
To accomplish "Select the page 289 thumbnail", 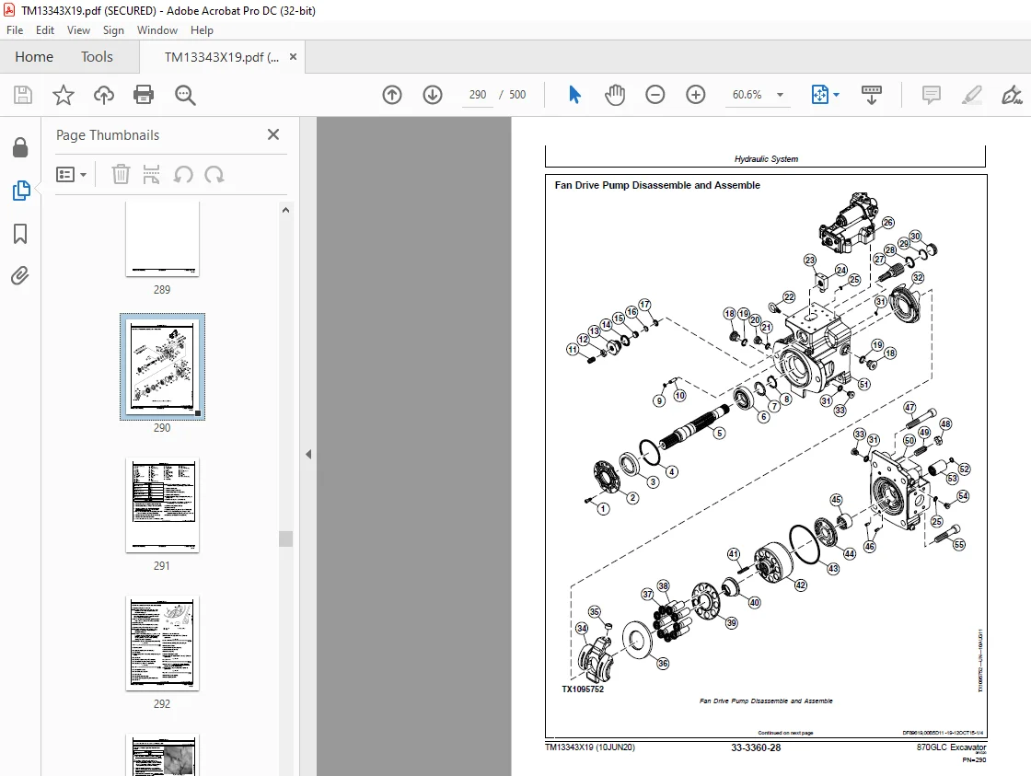I will (162, 239).
